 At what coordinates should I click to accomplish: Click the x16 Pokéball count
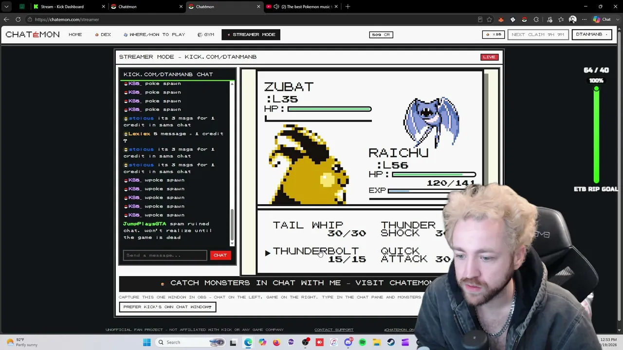coord(493,35)
